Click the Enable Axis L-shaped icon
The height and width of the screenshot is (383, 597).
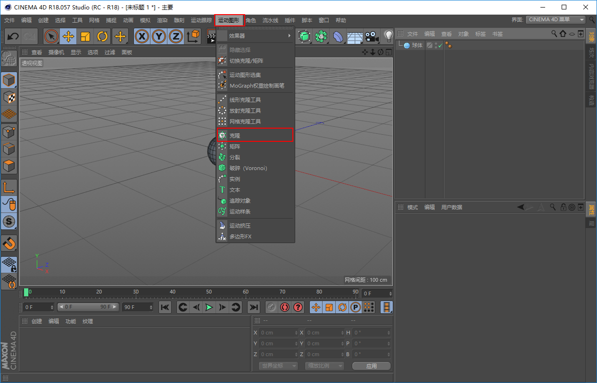(x=9, y=187)
